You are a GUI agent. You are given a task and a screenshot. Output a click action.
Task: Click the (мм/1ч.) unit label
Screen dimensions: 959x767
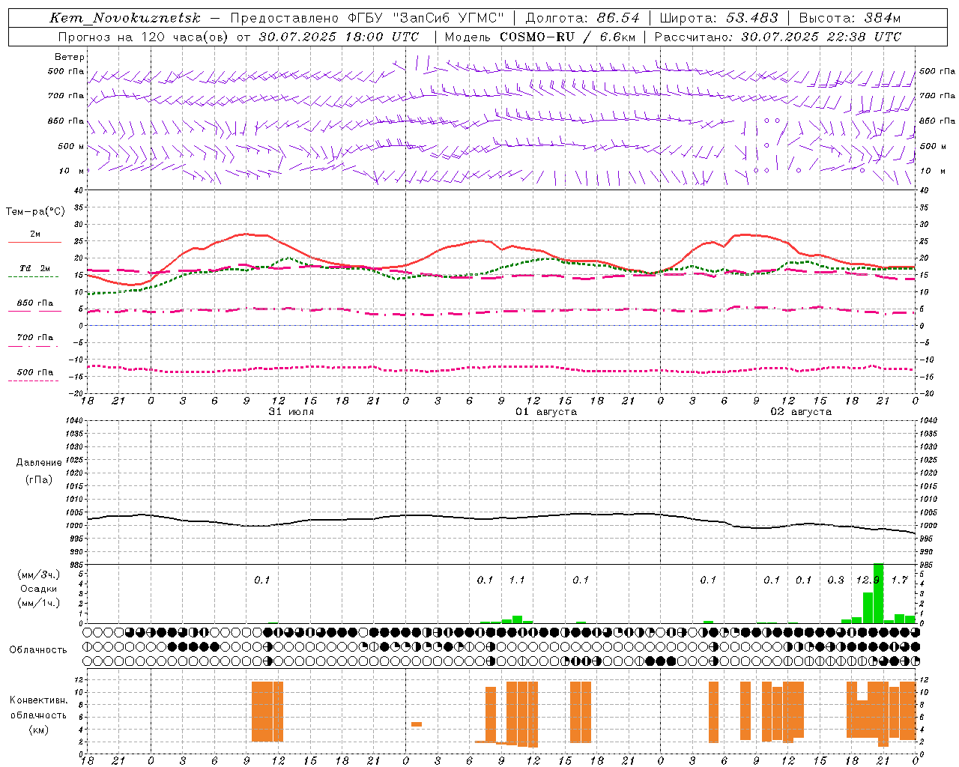tap(38, 603)
